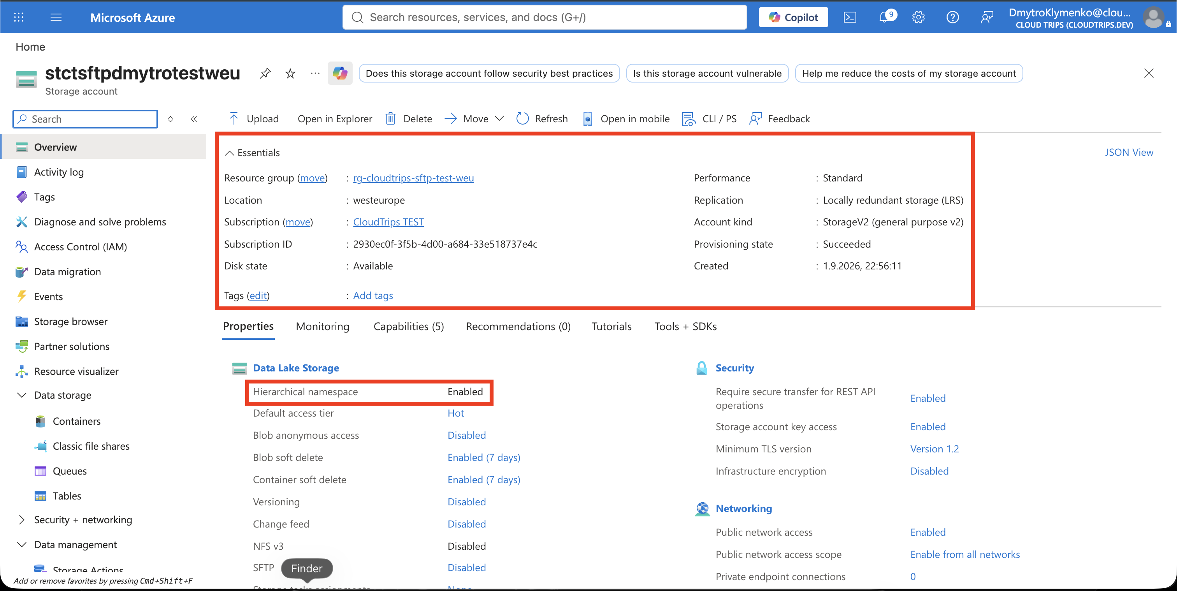Viewport: 1177px width, 591px height.
Task: Launch Cloud Shell from top bar
Action: coord(849,18)
